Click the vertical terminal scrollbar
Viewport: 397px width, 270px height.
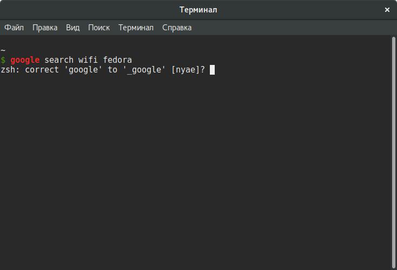point(393,152)
